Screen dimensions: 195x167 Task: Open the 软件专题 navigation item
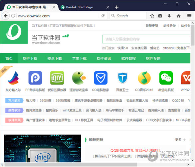(153, 58)
